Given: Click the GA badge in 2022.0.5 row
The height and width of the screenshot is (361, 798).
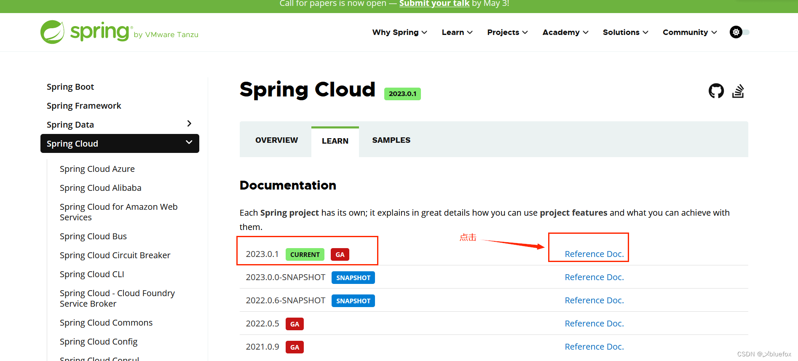Looking at the screenshot, I should tap(295, 324).
